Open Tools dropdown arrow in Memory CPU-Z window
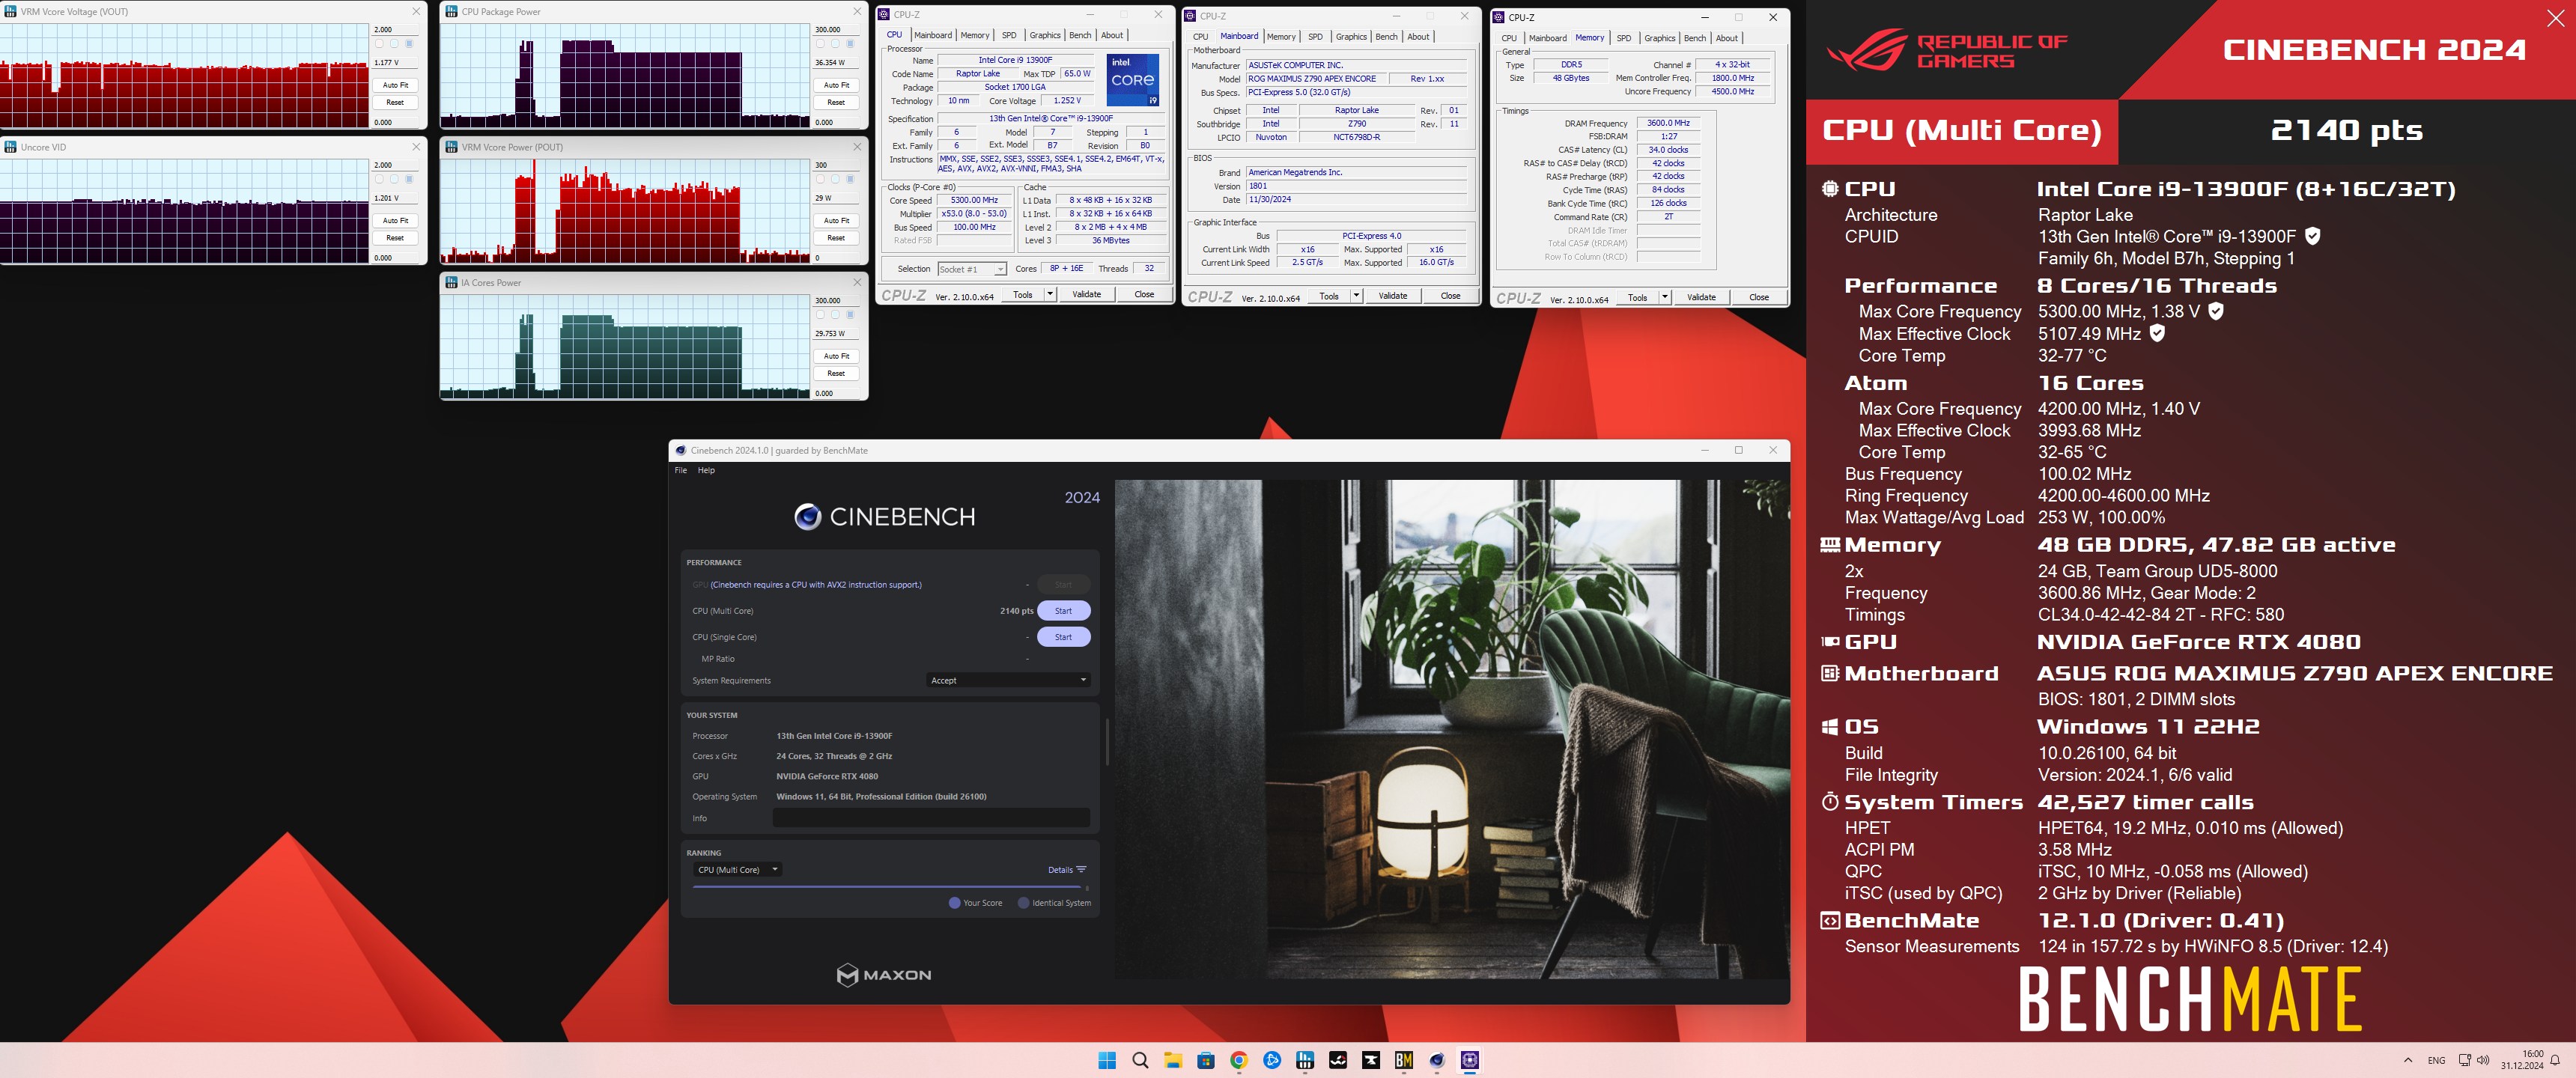The width and height of the screenshot is (2576, 1078). (x=1664, y=297)
